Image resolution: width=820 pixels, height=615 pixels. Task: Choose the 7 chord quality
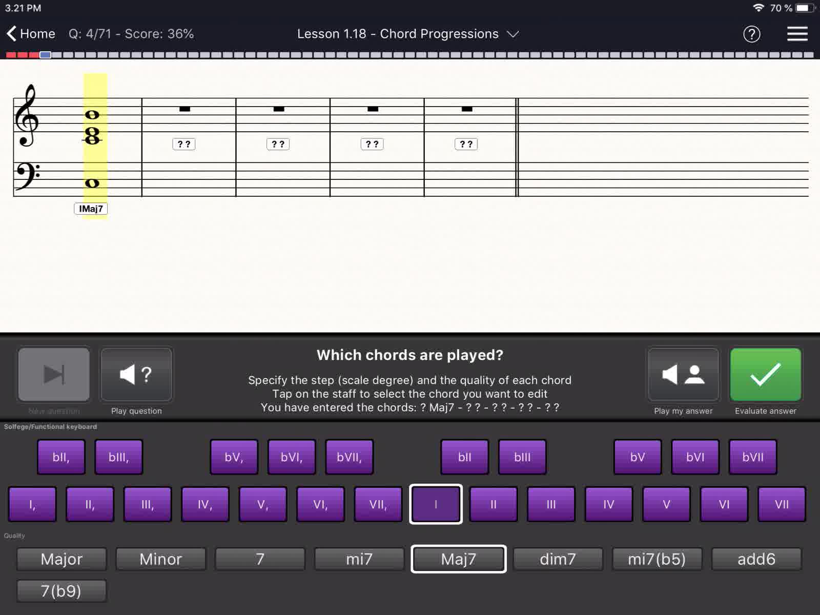pos(260,559)
